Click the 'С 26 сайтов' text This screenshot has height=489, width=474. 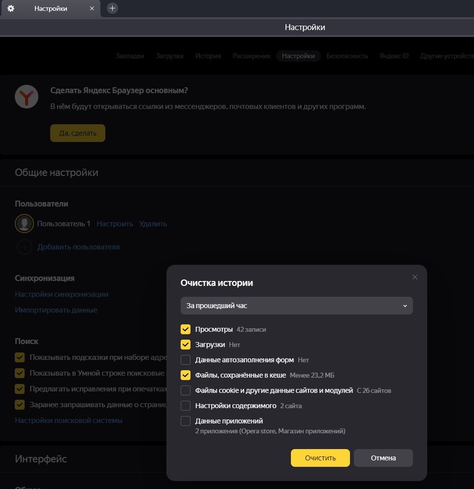click(x=374, y=391)
